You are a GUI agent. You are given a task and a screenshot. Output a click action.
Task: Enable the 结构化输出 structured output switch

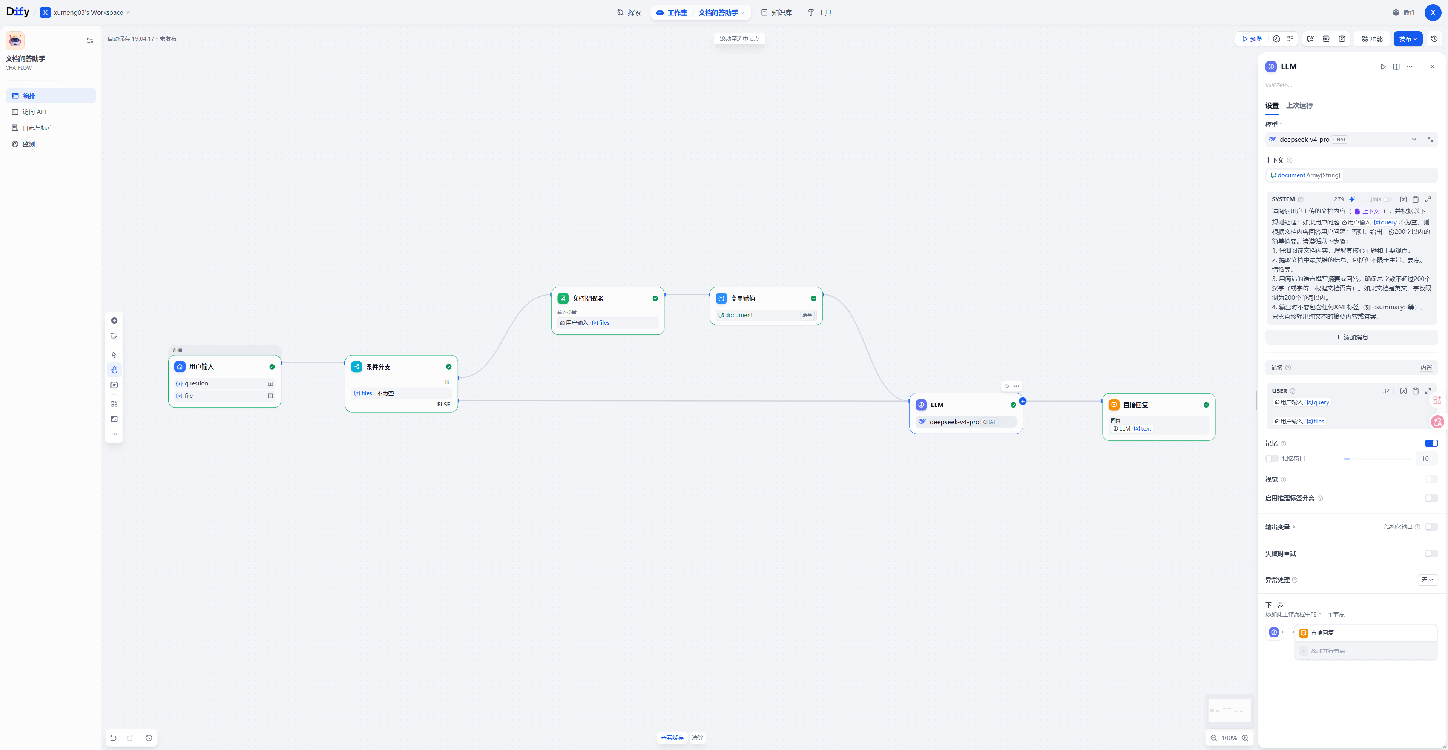tap(1431, 527)
